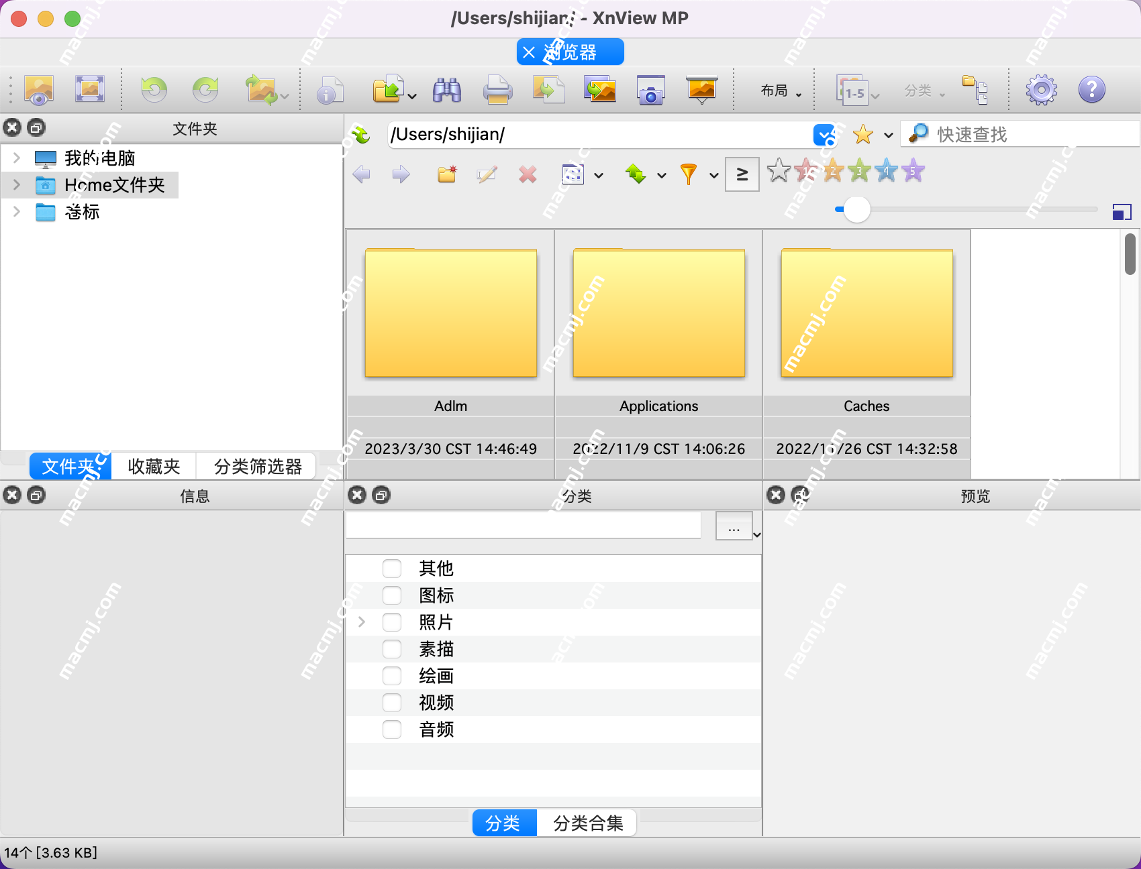Click the favorites star icon
The width and height of the screenshot is (1141, 869).
pos(862,135)
